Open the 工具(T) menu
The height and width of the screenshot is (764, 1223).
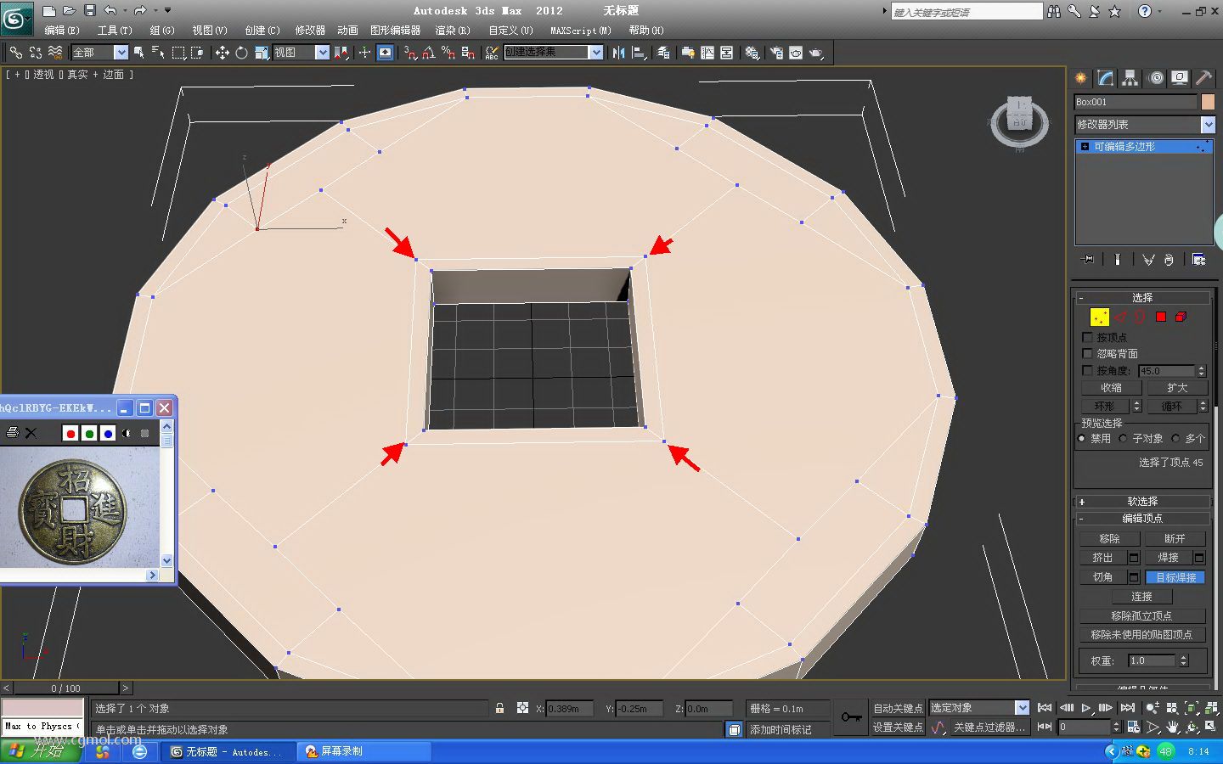point(115,31)
